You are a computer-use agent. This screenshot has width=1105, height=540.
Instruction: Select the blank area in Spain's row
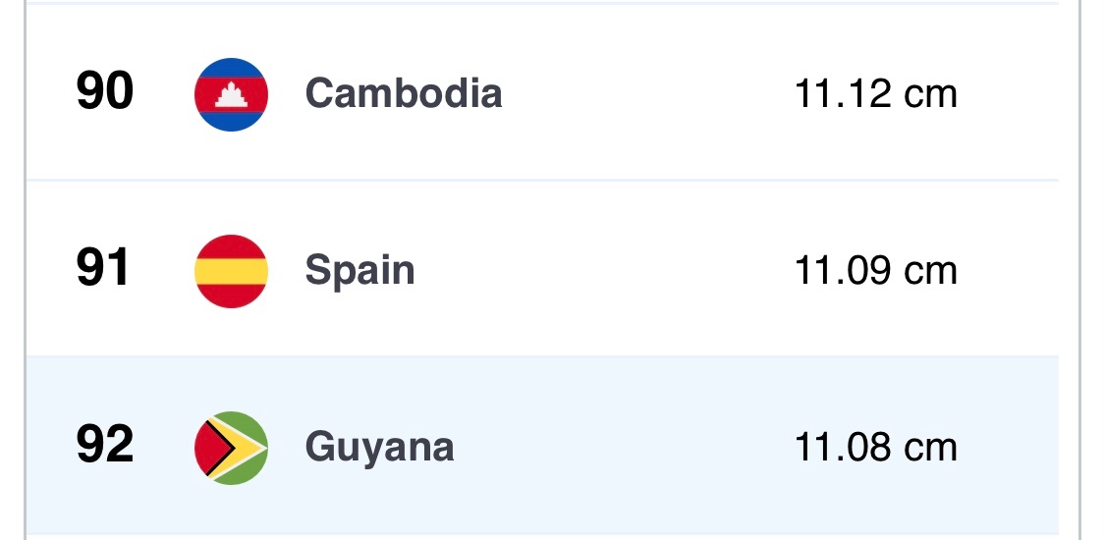(609, 271)
